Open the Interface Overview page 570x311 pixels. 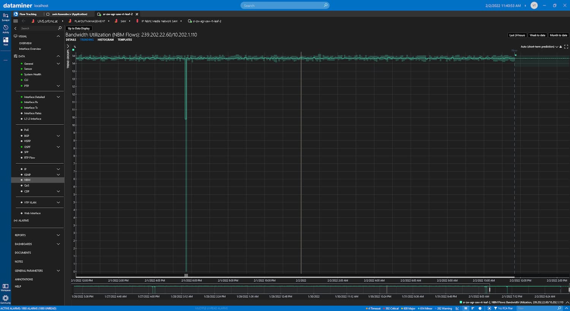pyautogui.click(x=30, y=49)
